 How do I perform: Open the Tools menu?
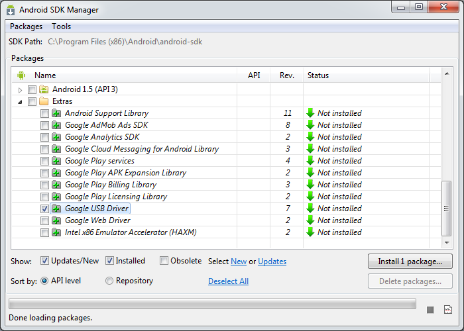pos(62,26)
